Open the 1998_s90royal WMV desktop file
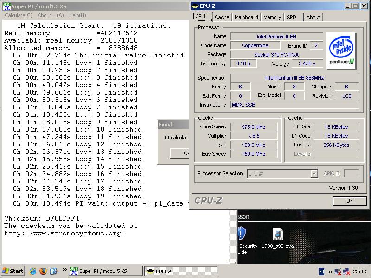 [278, 238]
